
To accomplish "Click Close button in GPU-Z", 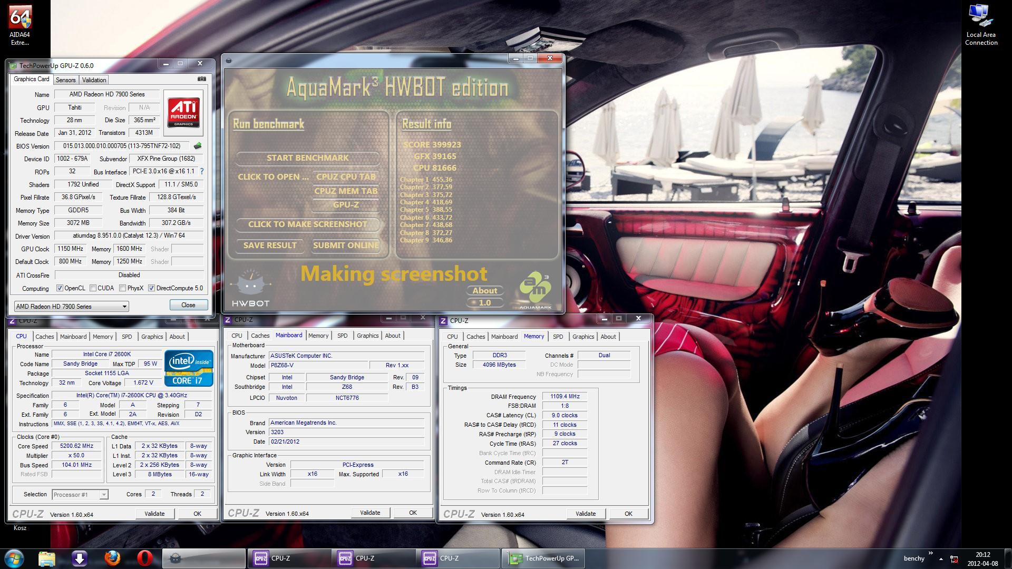I will pyautogui.click(x=188, y=305).
